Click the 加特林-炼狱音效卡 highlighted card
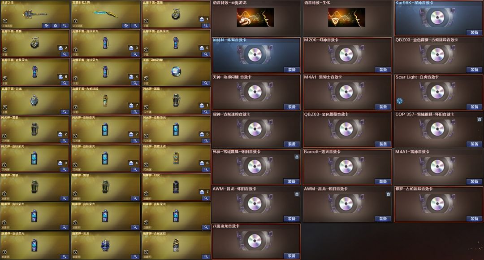The image size is (484, 260). [x=256, y=55]
